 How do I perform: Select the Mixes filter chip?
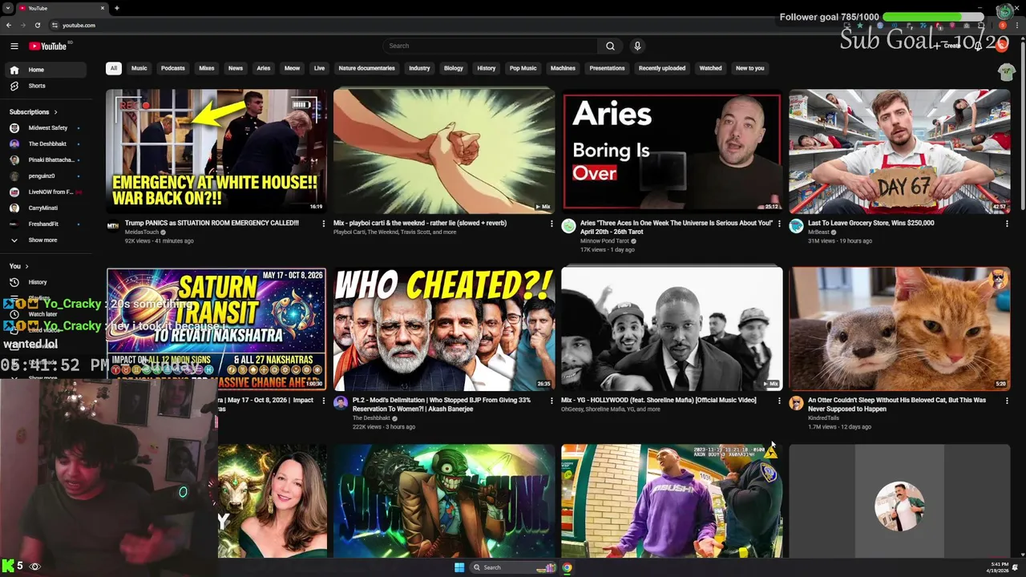point(207,68)
